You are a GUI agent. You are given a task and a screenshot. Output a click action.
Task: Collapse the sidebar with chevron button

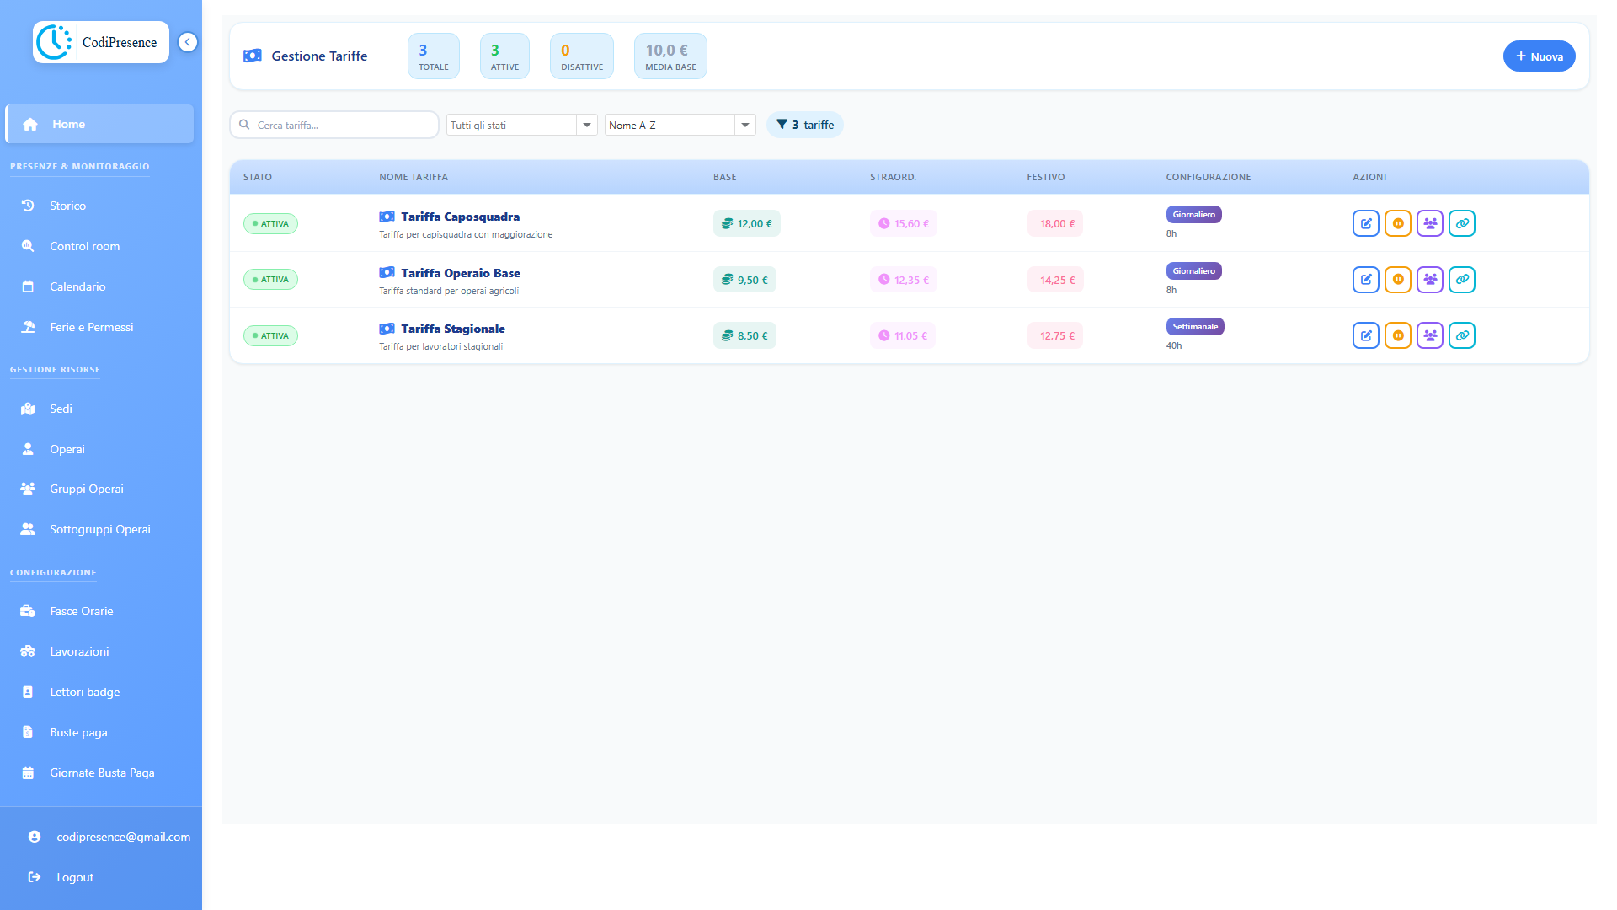188,42
